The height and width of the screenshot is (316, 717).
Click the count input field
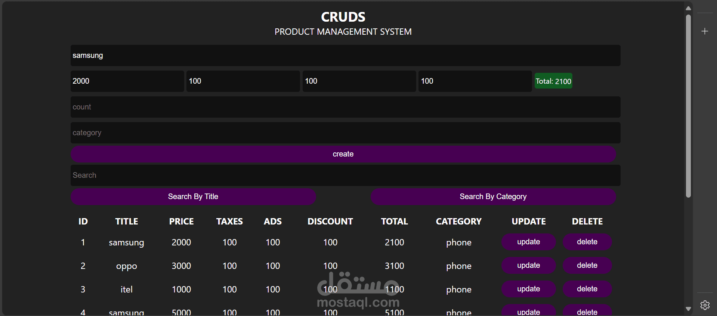(x=345, y=107)
